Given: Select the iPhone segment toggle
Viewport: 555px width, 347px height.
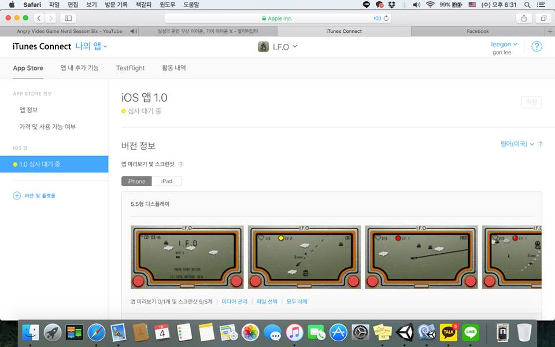Looking at the screenshot, I should tap(136, 181).
